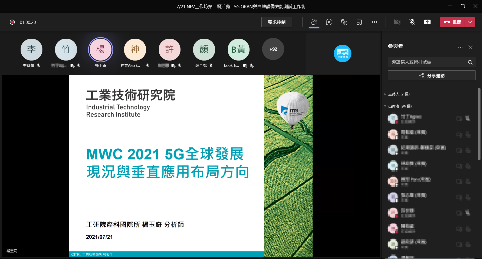Open the leave options dropdown arrow
The image size is (482, 259).
470,22
